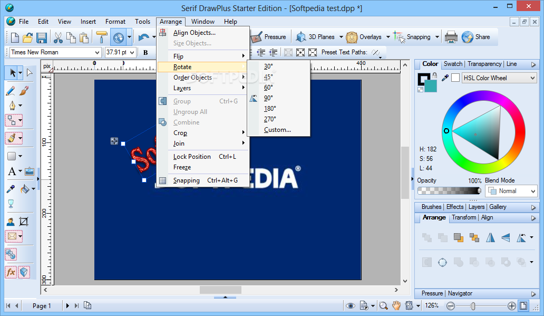The height and width of the screenshot is (316, 544).
Task: Go to the next page arrow
Action: [x=67, y=305]
